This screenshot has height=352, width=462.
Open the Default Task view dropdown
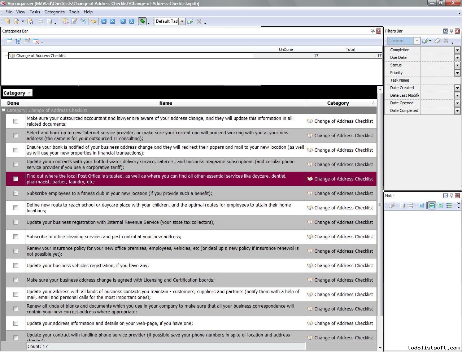(182, 21)
